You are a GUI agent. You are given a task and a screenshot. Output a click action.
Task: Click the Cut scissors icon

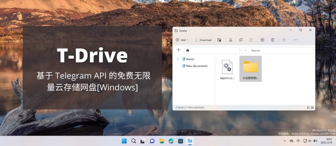point(230,40)
